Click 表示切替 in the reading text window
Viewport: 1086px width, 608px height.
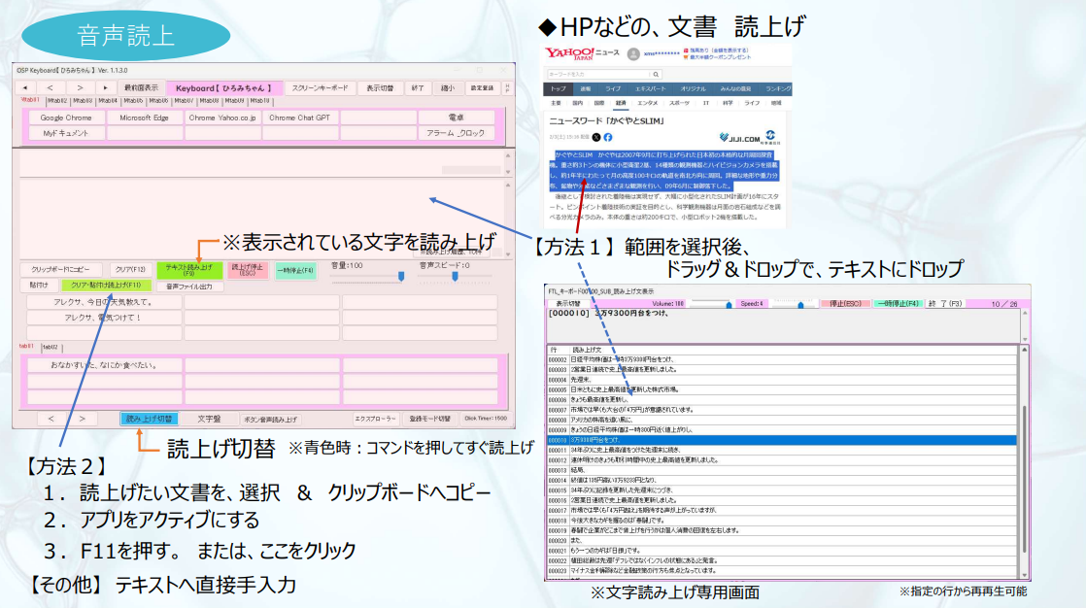(x=568, y=304)
